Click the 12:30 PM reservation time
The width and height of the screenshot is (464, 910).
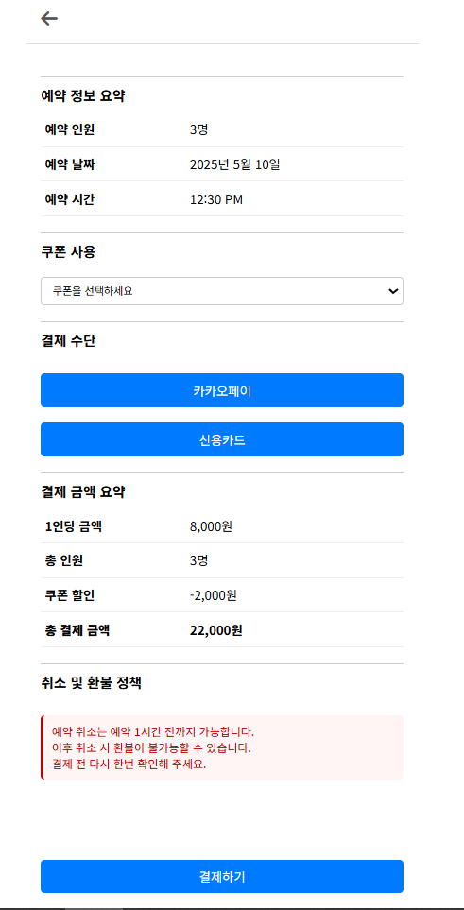pos(216,199)
